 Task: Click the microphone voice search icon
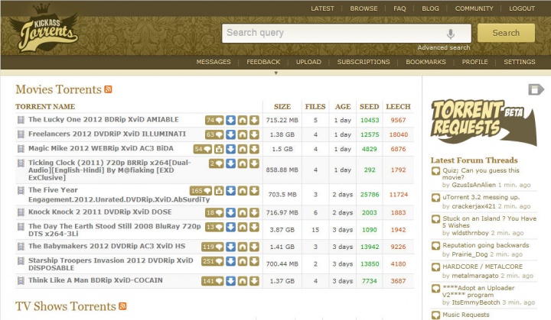pyautogui.click(x=451, y=34)
